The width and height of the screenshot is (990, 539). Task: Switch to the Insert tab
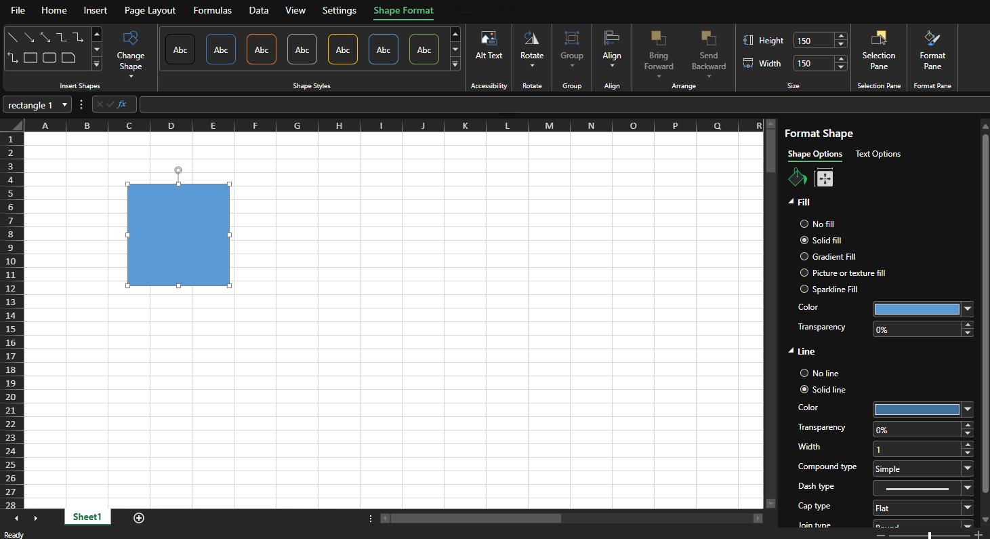click(96, 10)
